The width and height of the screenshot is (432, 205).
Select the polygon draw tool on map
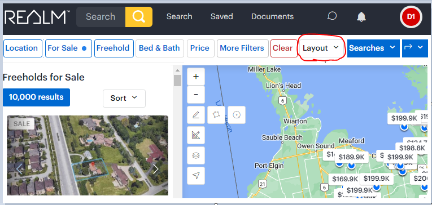(216, 115)
